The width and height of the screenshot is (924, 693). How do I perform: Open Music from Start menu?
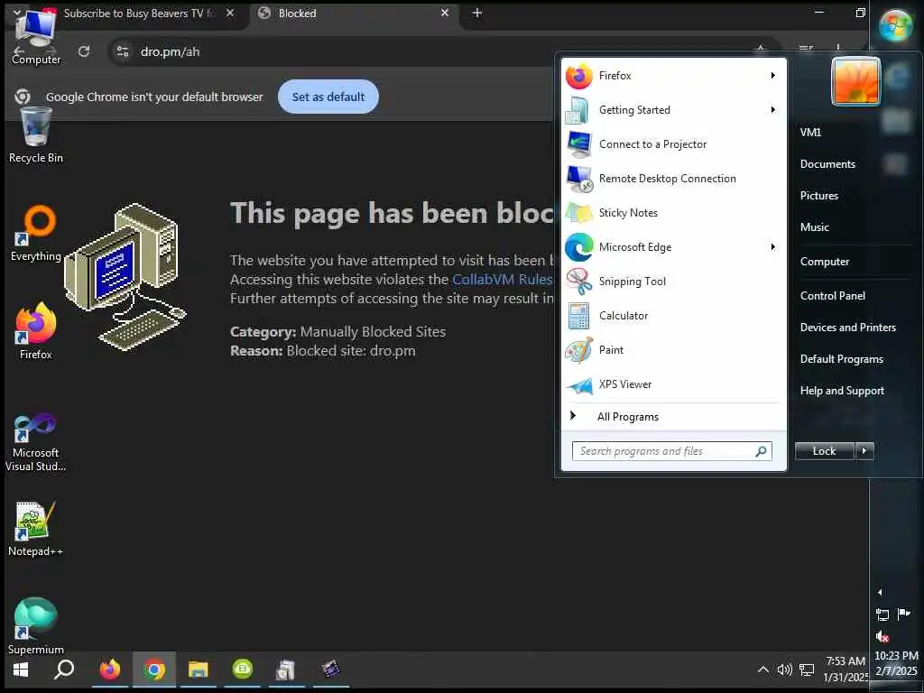815,226
